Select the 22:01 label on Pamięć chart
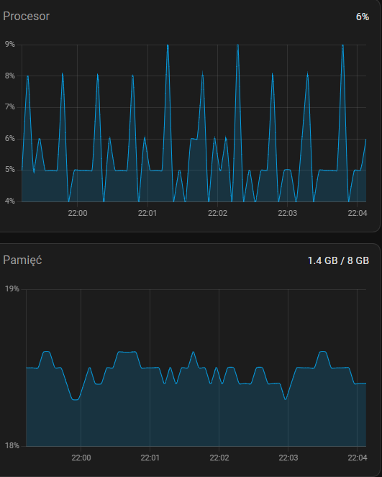 (150, 458)
